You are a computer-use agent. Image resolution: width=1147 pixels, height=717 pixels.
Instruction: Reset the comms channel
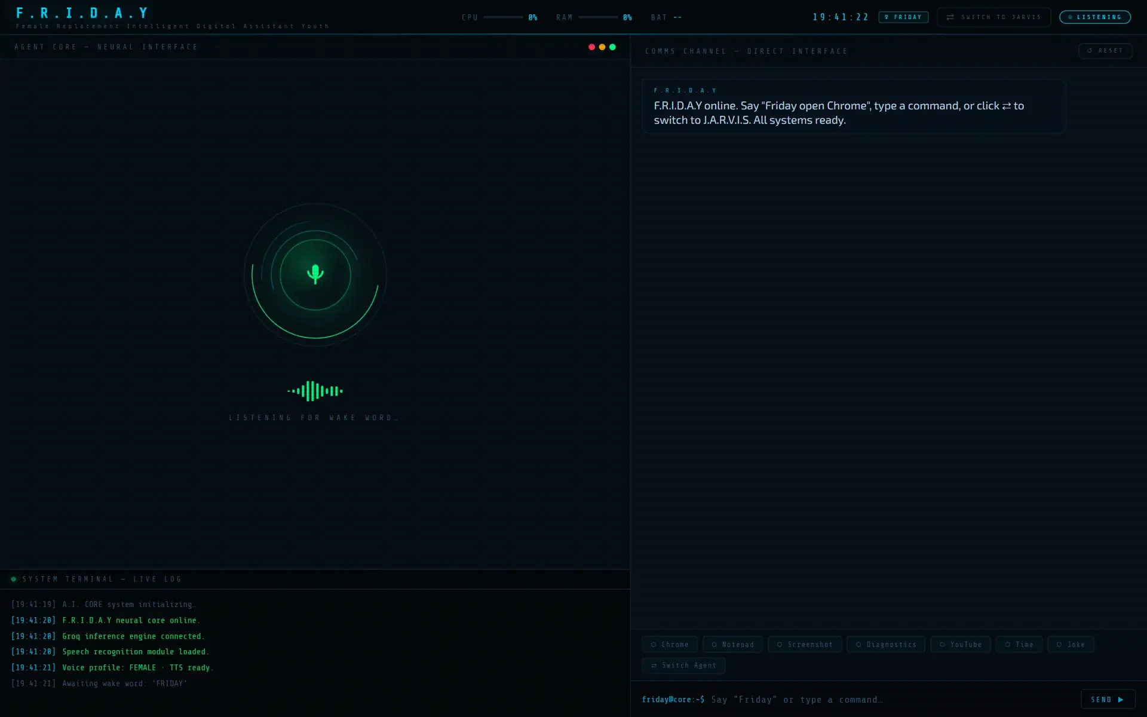[x=1105, y=51]
